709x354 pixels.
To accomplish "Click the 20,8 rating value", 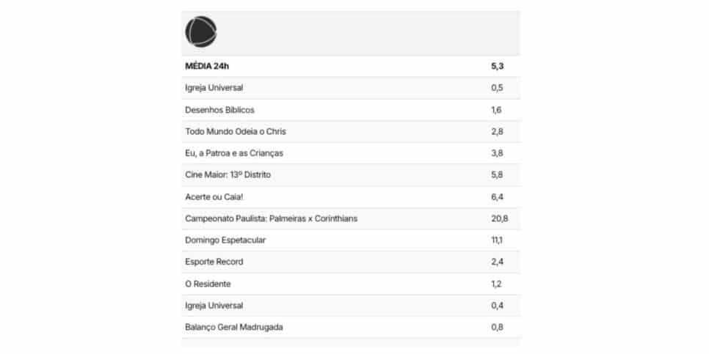I will [500, 218].
